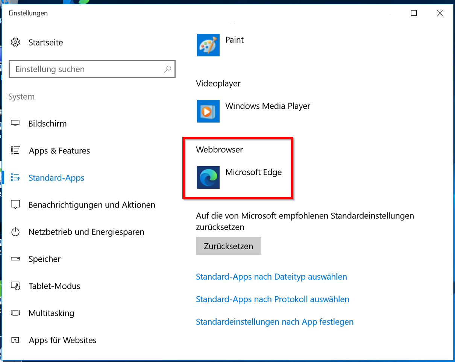Click the Einstellungen window title

pos(28,13)
